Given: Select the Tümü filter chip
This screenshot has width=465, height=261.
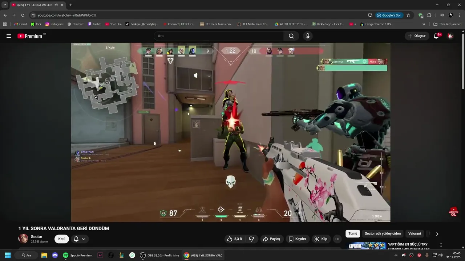Looking at the screenshot, I should (353, 233).
